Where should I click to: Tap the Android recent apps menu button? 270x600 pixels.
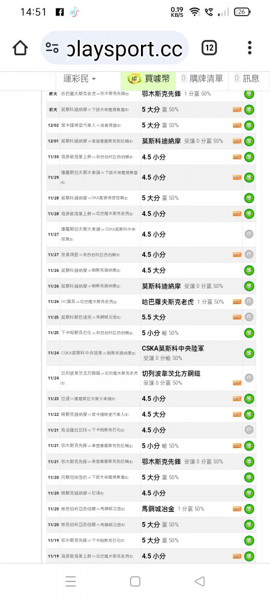[70, 581]
